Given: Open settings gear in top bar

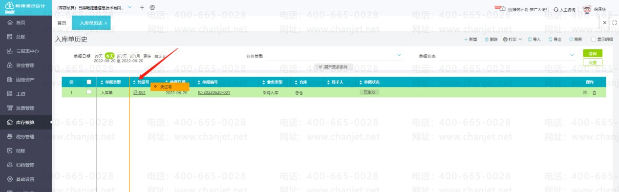Looking at the screenshot, I should pyautogui.click(x=152, y=8).
